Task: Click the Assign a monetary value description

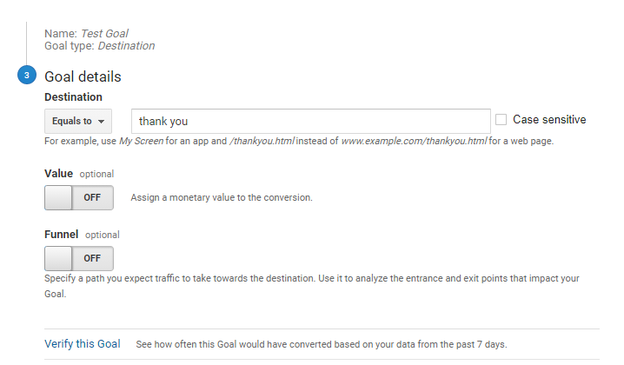Action: pos(222,197)
